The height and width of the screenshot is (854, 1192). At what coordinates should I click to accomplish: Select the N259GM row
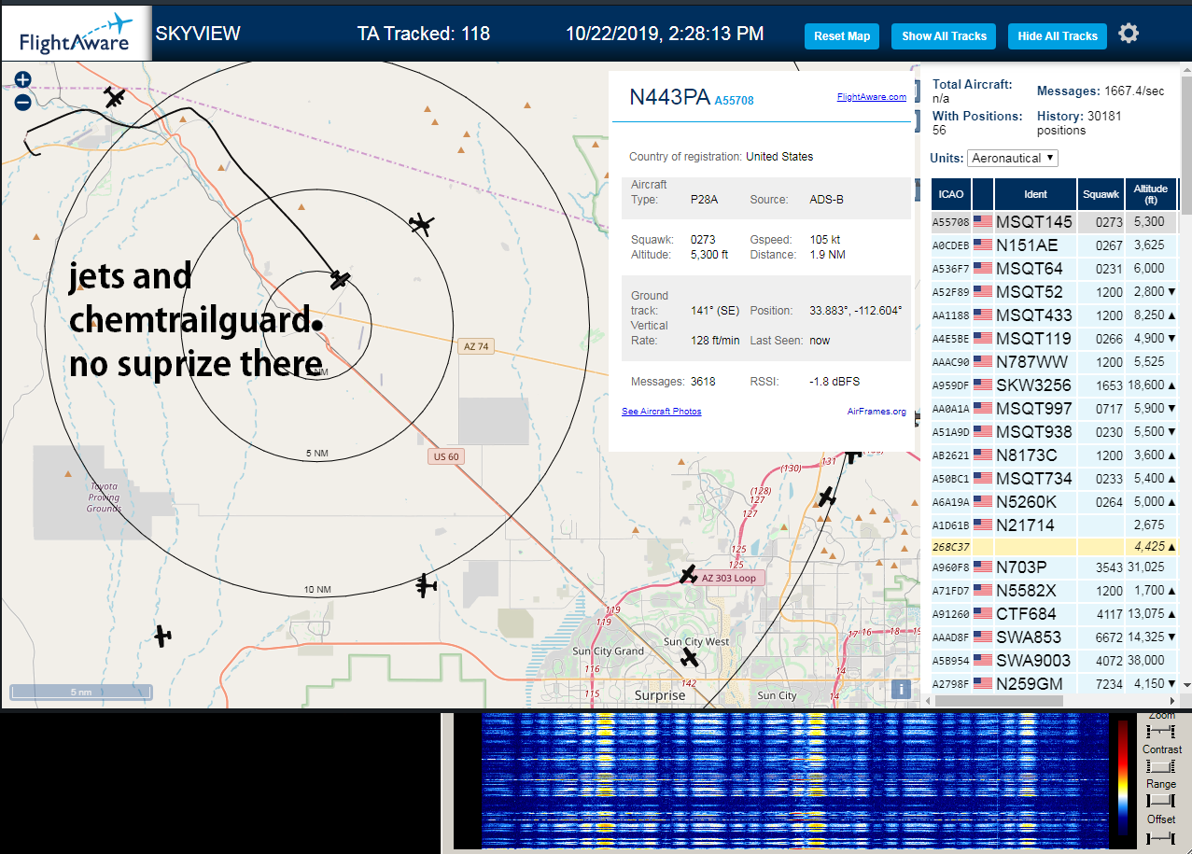tap(1055, 684)
